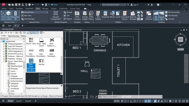Viewport: 189px width, 106px height.
Task: Click the Search icon in DesignCenter toolbar
Action: 20,33
